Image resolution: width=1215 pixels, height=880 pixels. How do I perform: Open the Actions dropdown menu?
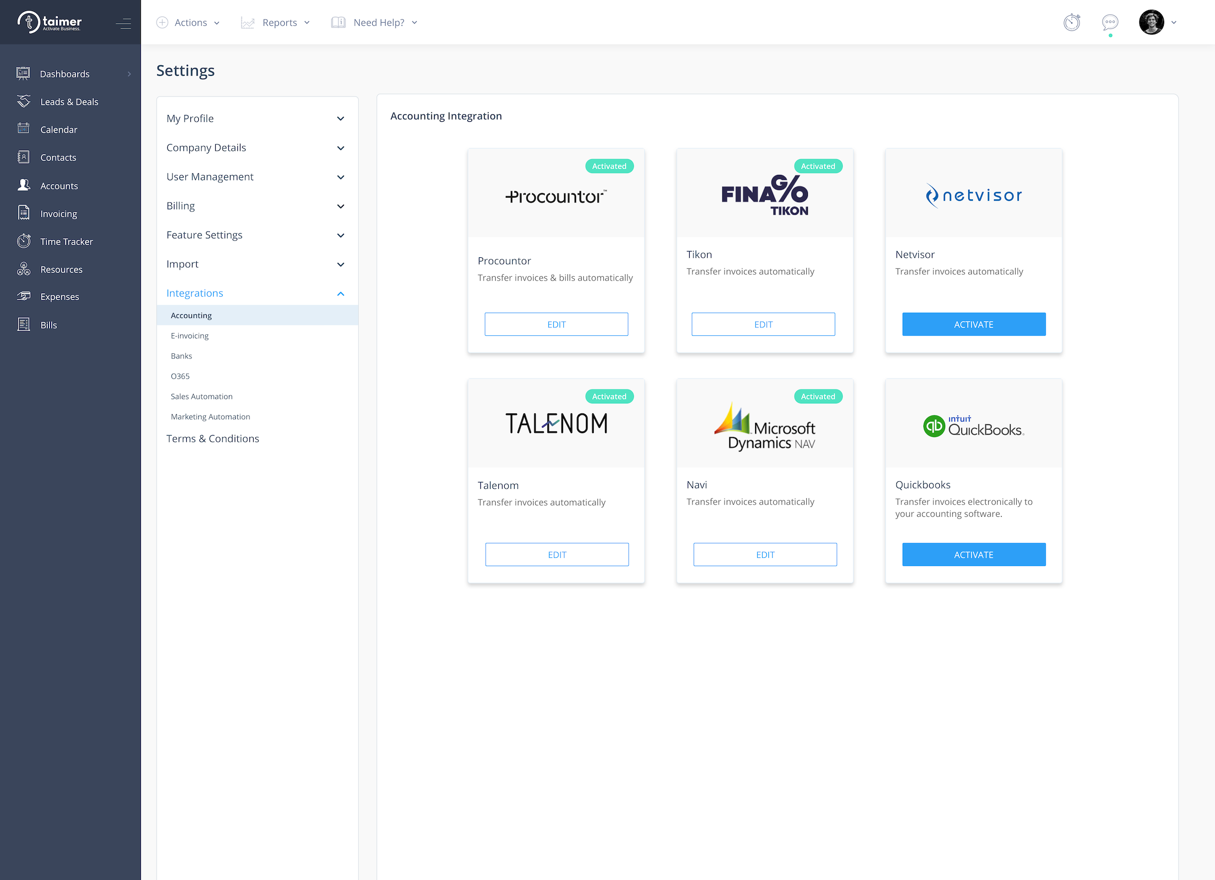point(188,23)
